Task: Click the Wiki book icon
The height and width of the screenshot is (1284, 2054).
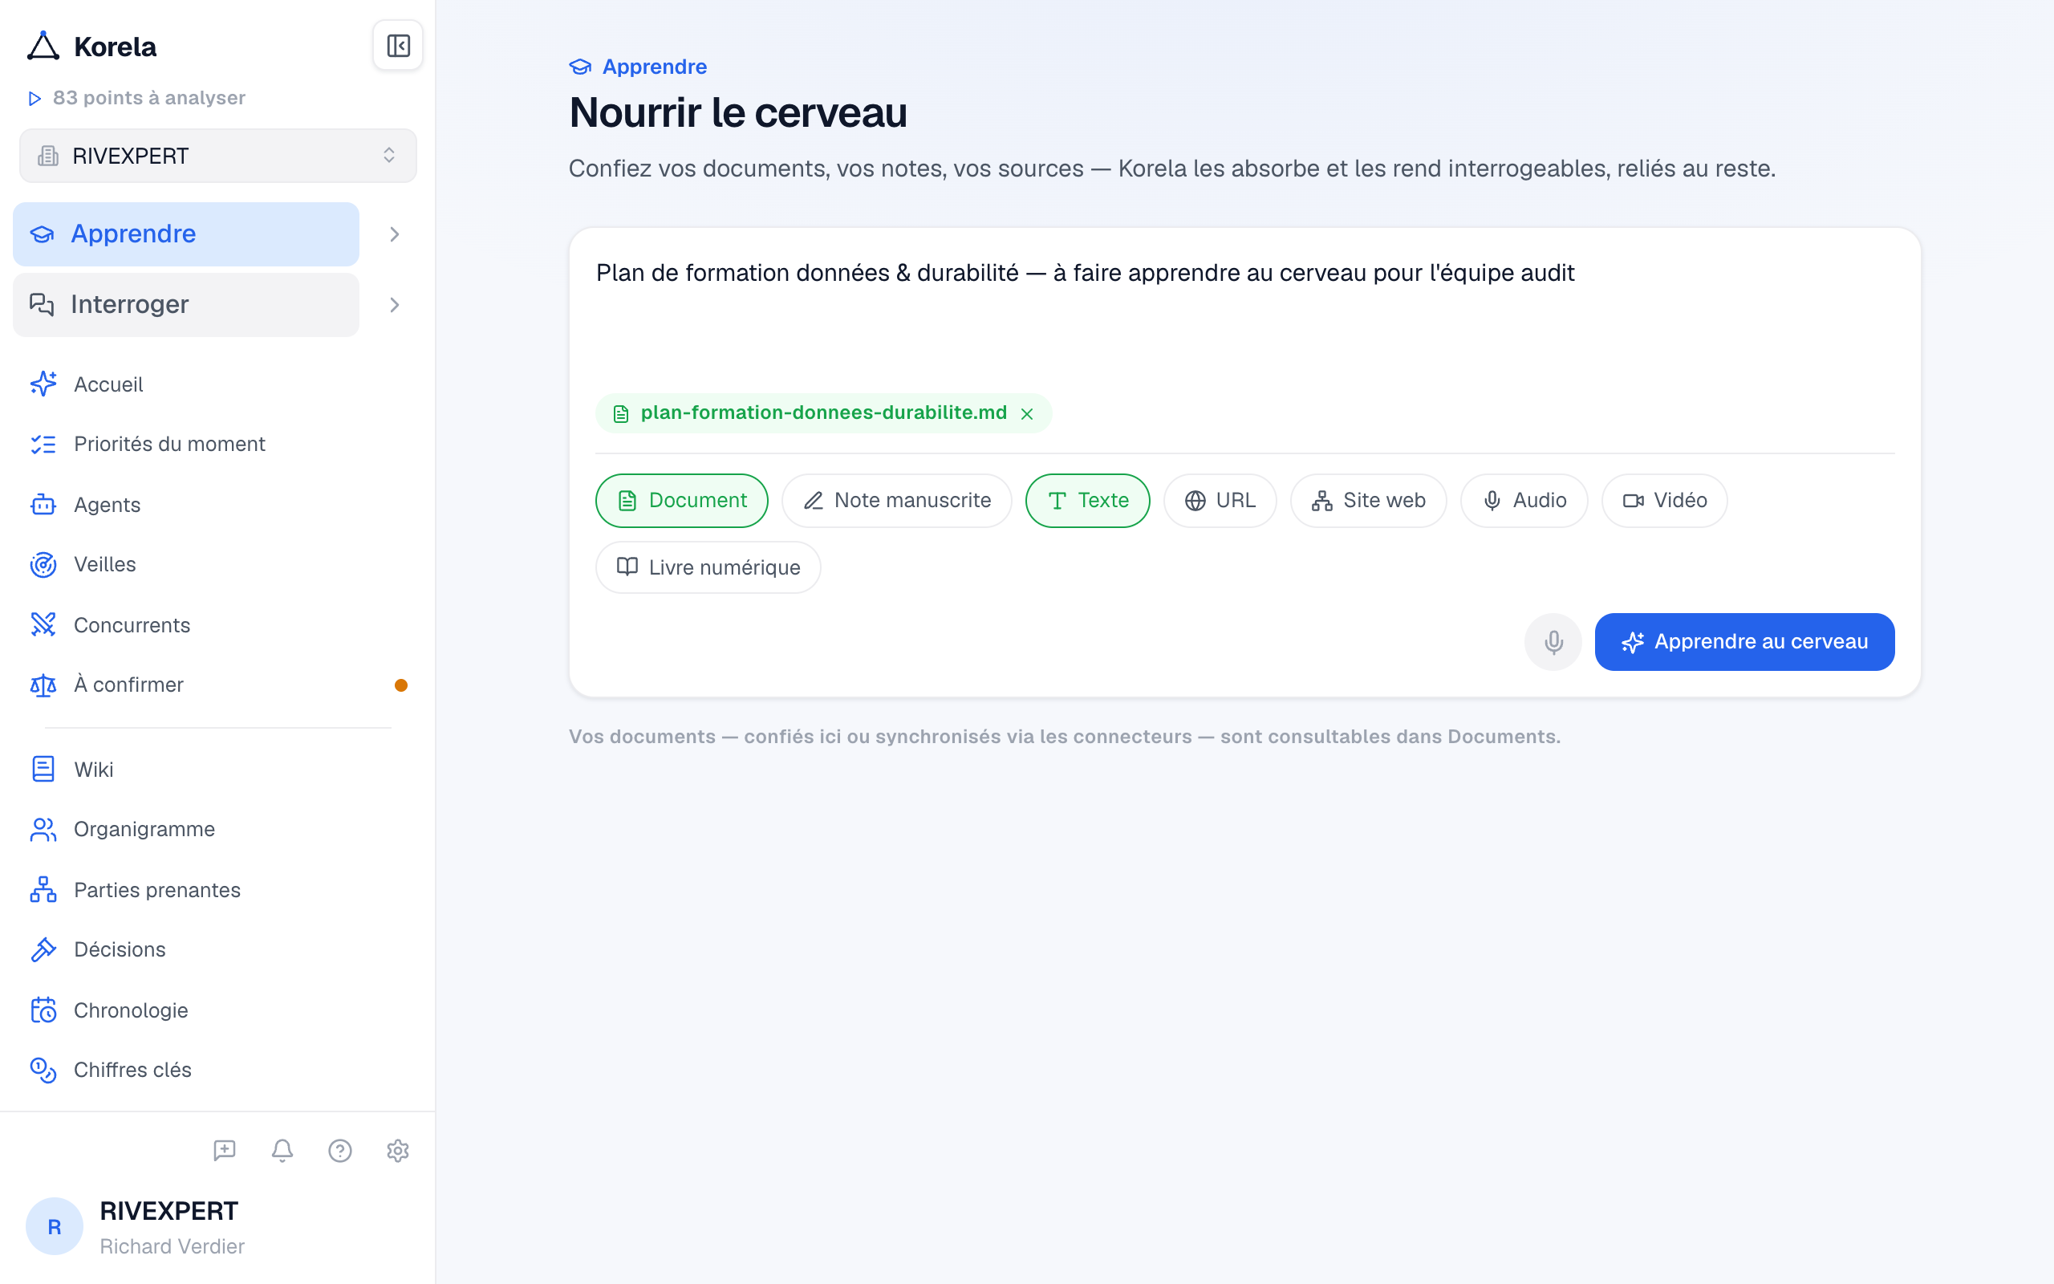Action: [x=43, y=770]
